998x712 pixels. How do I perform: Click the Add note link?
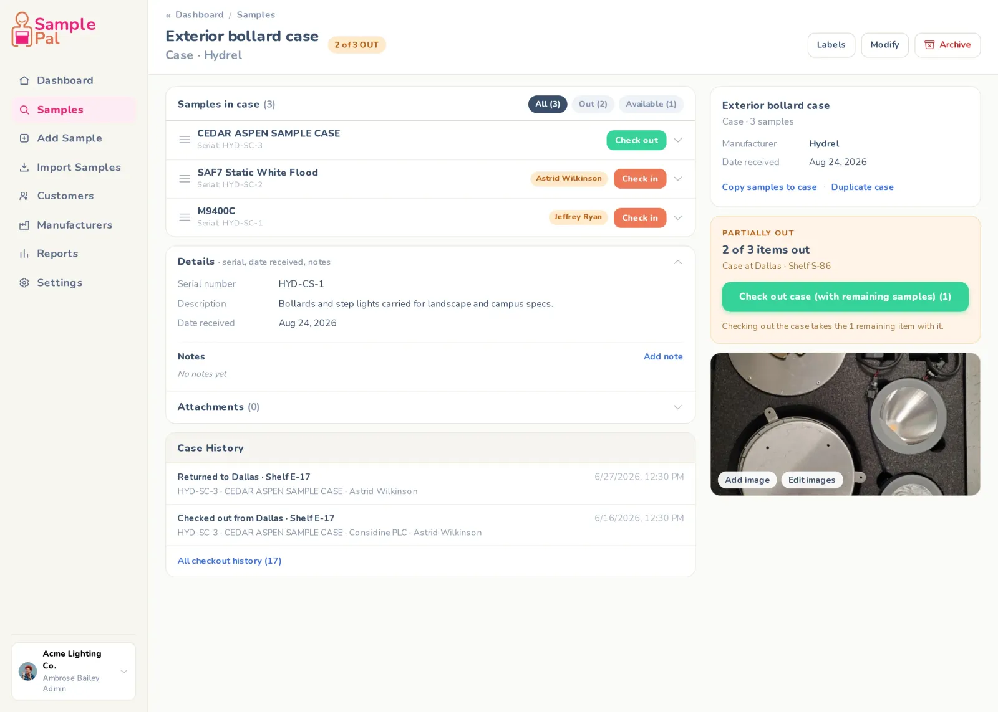[x=663, y=356]
